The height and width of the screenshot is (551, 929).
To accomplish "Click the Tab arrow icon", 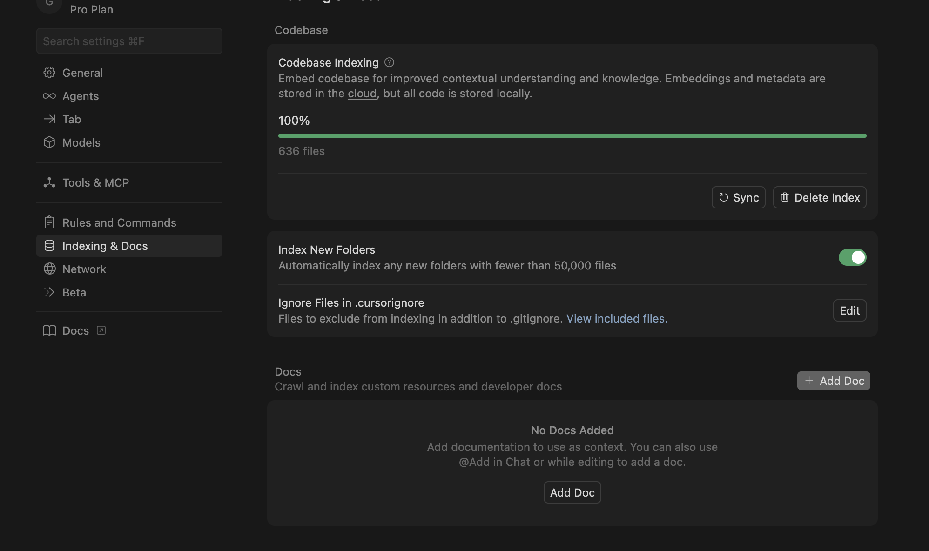I will point(49,119).
